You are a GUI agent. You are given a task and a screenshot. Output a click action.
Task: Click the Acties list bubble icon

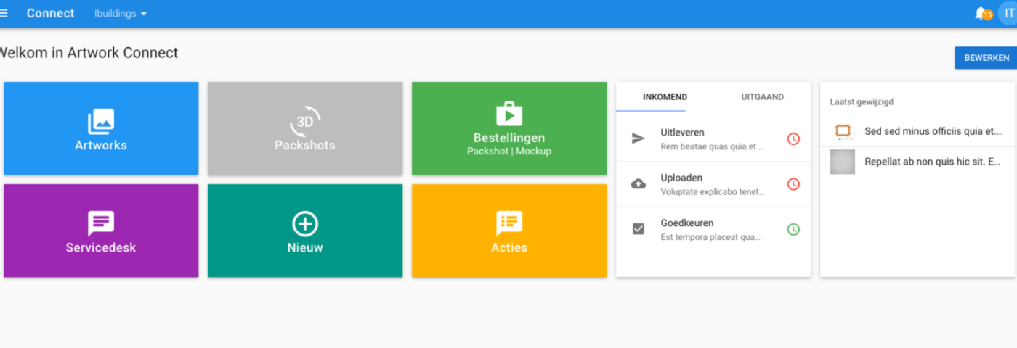click(509, 223)
